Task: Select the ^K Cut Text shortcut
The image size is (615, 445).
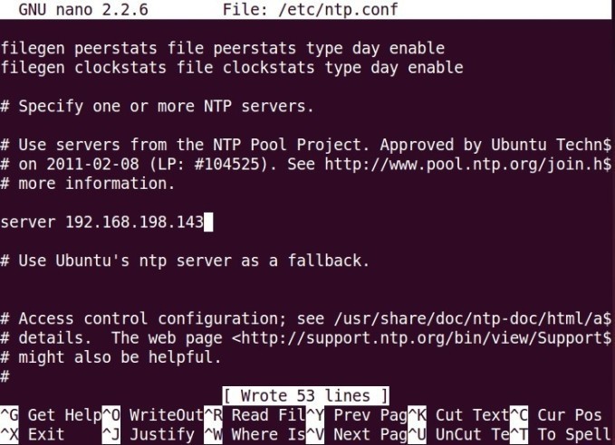Action: [459, 415]
